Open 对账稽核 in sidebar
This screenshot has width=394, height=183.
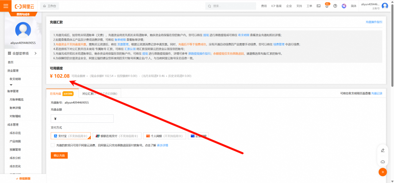tap(15, 116)
